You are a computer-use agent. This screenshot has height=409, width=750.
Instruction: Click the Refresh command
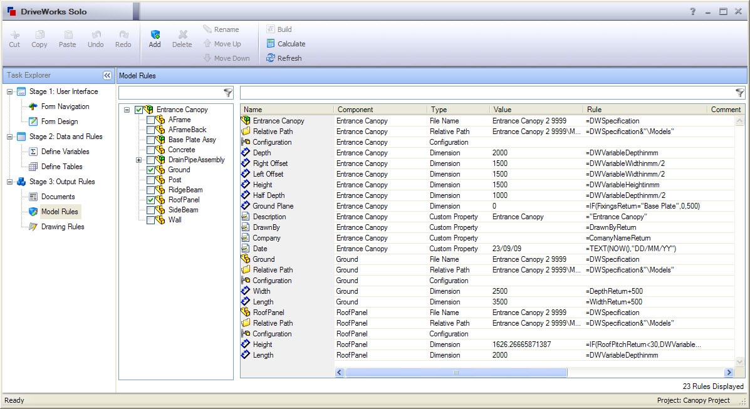point(284,58)
